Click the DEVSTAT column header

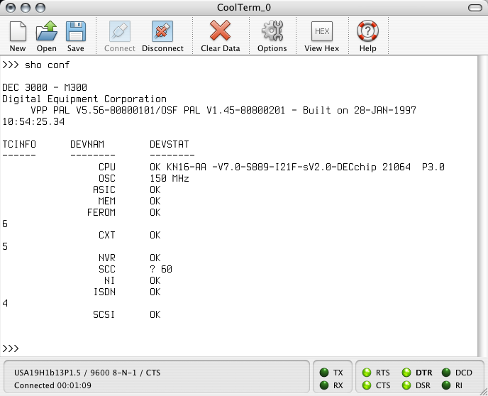tap(170, 144)
